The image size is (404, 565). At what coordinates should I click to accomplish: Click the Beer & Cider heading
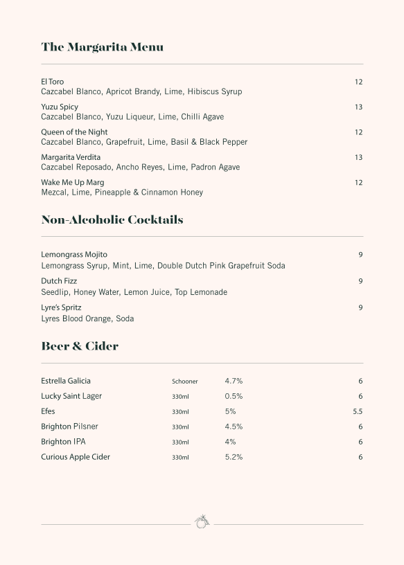click(80, 346)
